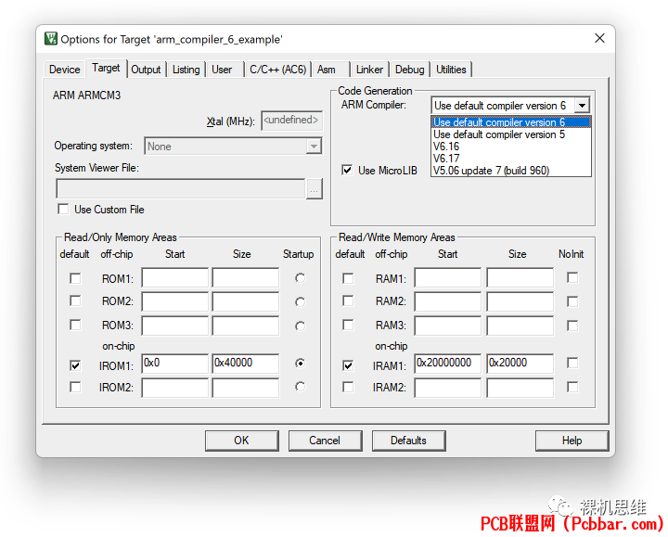668x537 pixels.
Task: Collapse the ARM Compiler dropdown arrow
Action: coord(582,105)
